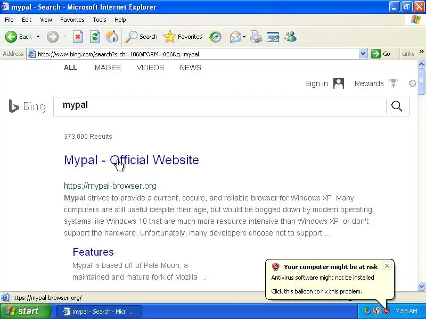Click the Sign in profile avatar icon
426x319 pixels.
pyautogui.click(x=339, y=83)
